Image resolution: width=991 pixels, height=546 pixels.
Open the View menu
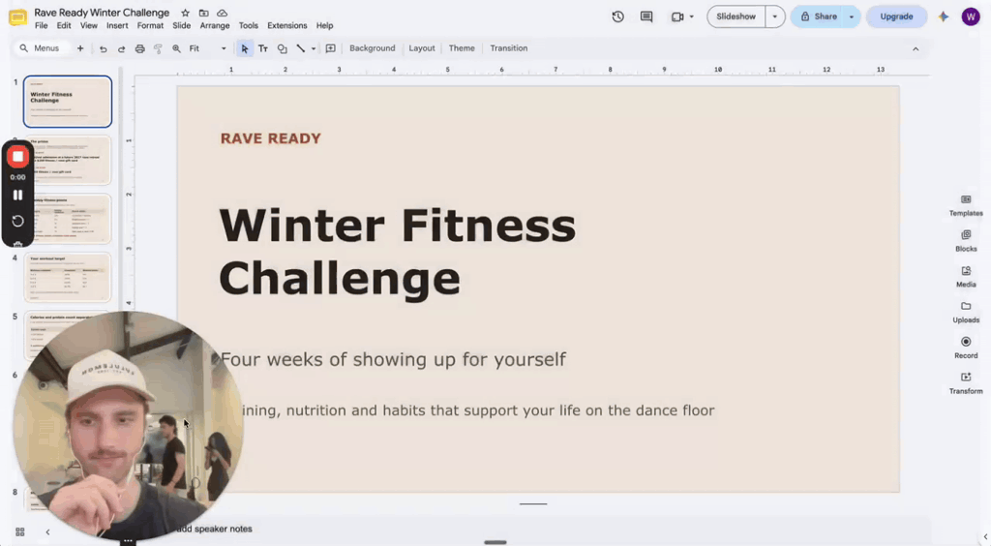[88, 26]
